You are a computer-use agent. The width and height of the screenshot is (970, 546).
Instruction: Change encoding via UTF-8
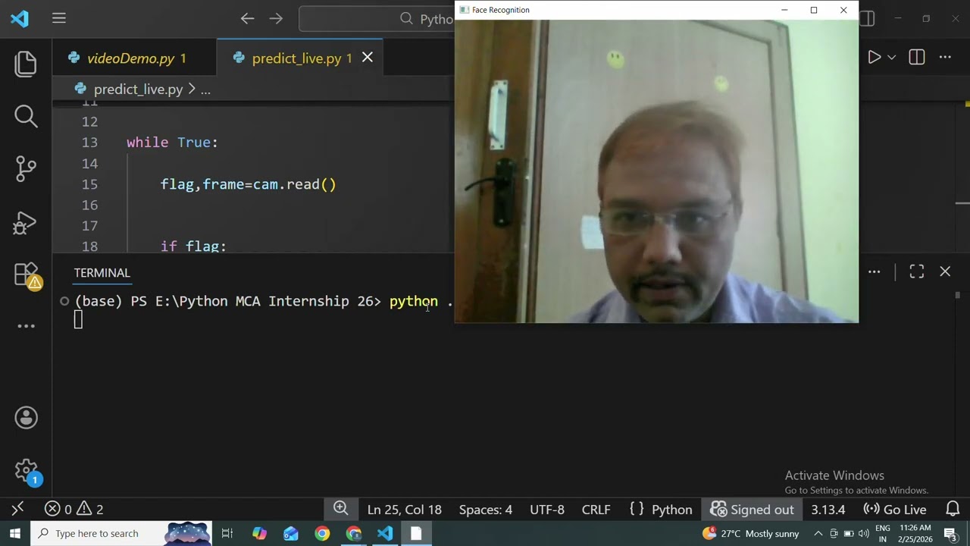547,510
